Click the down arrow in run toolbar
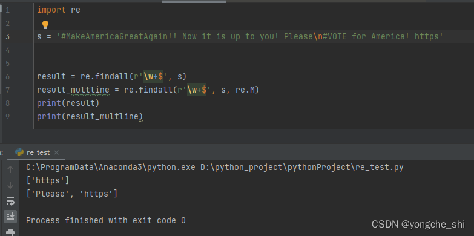Image resolution: width=474 pixels, height=236 pixels. point(10,185)
